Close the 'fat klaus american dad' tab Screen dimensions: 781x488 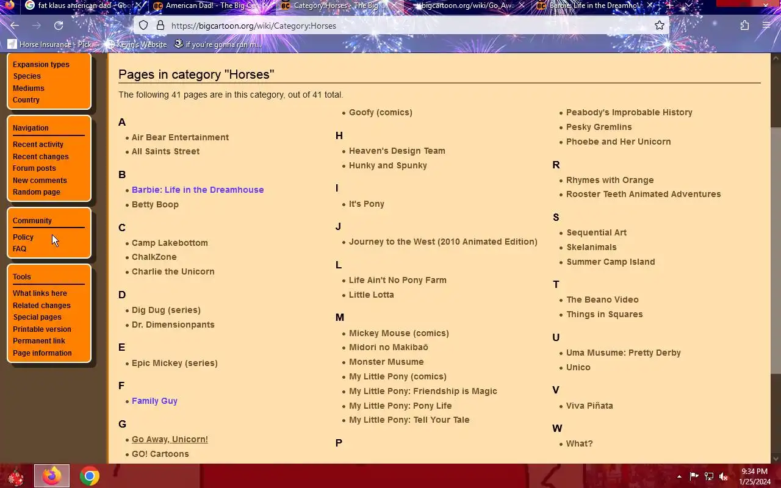click(x=138, y=5)
